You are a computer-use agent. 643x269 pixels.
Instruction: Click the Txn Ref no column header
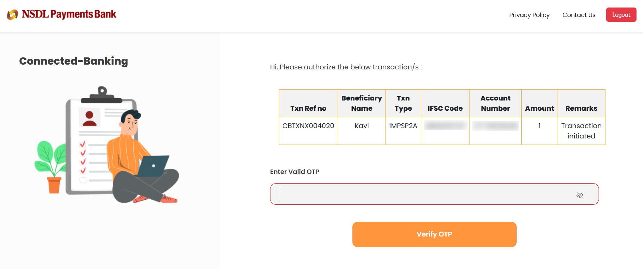pyautogui.click(x=308, y=108)
